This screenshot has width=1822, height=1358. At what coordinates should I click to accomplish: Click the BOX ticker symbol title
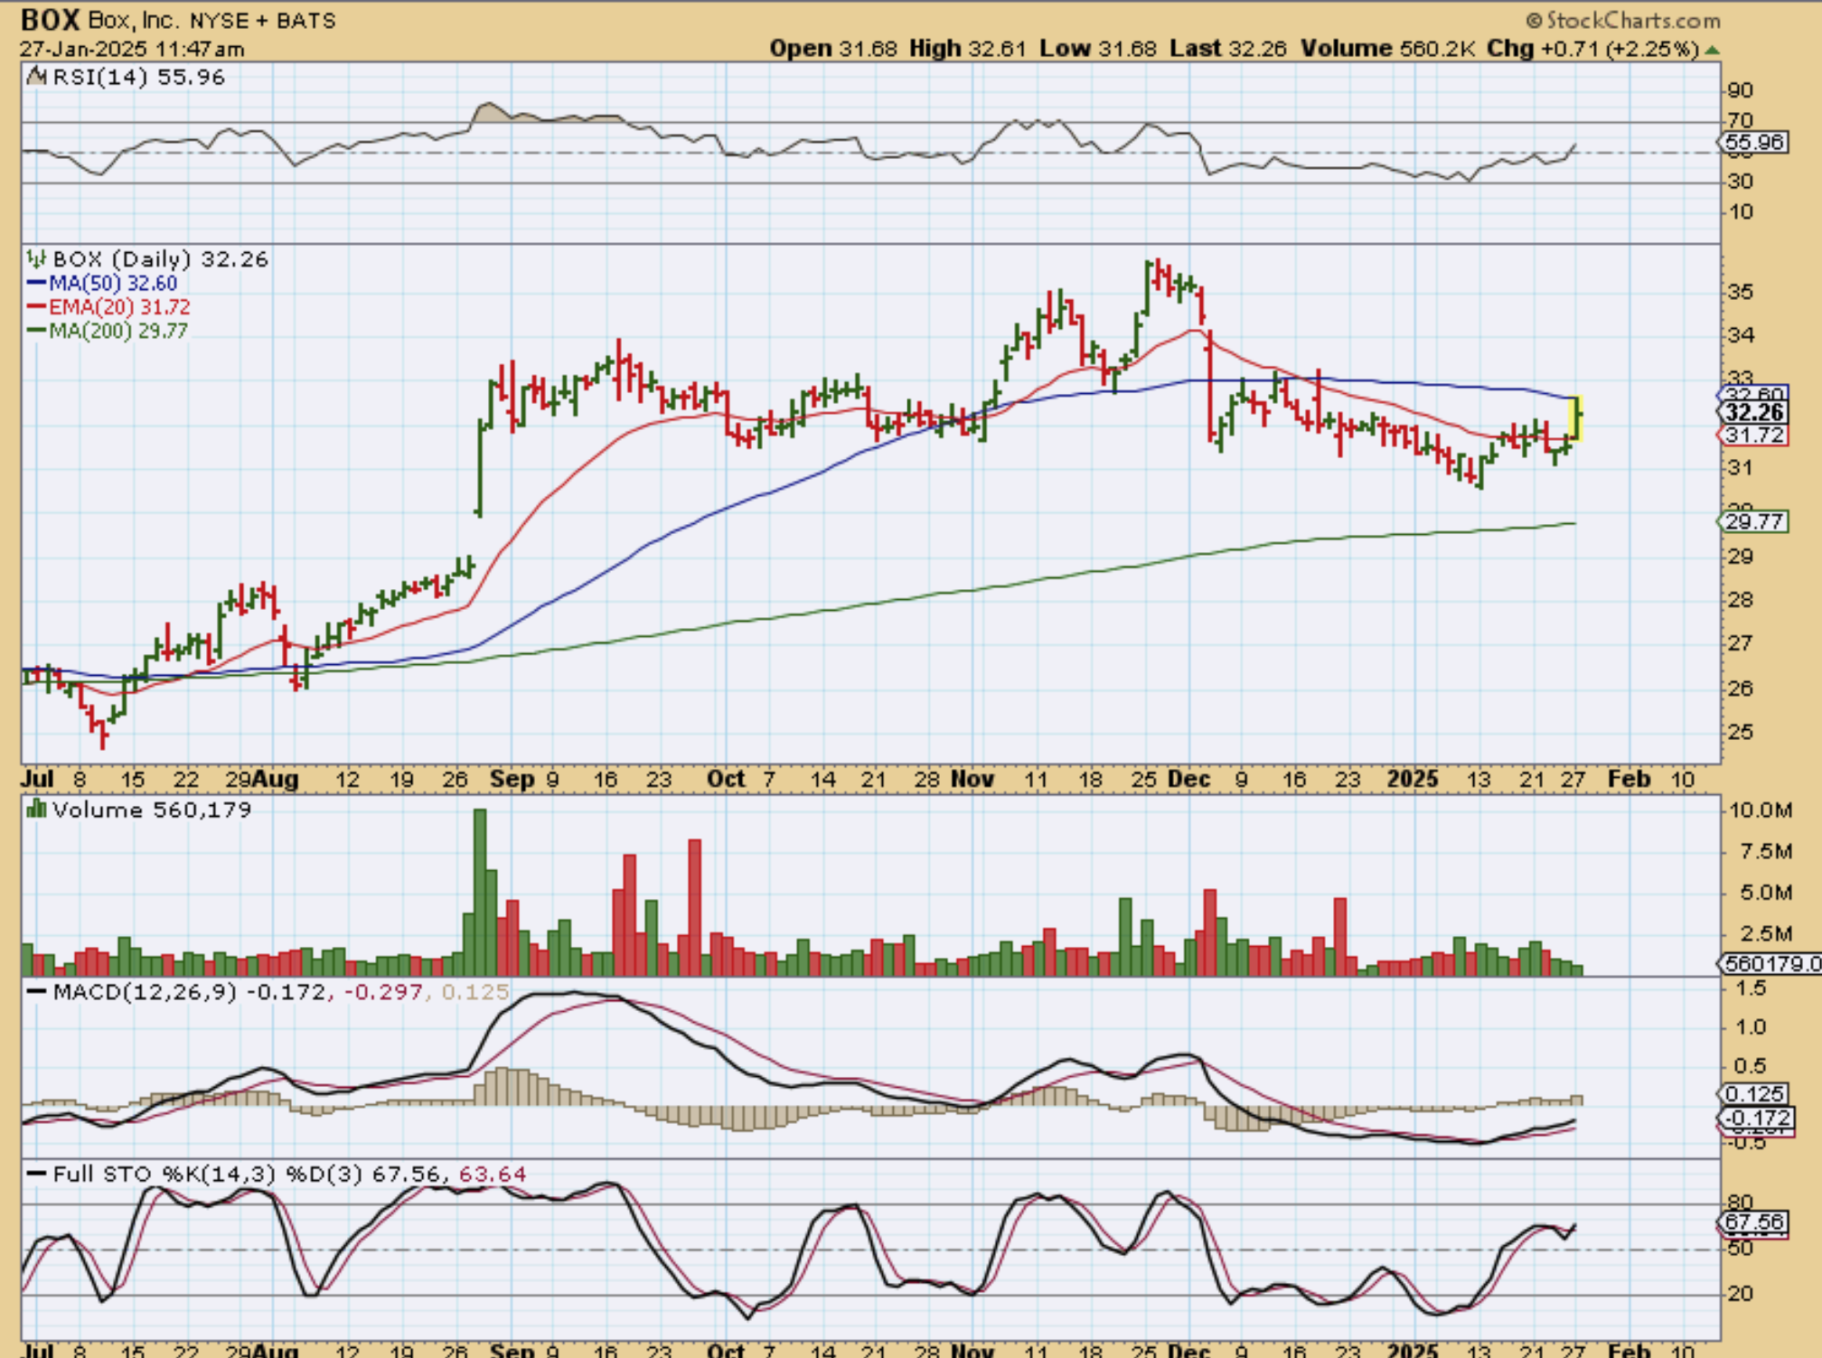click(x=50, y=20)
